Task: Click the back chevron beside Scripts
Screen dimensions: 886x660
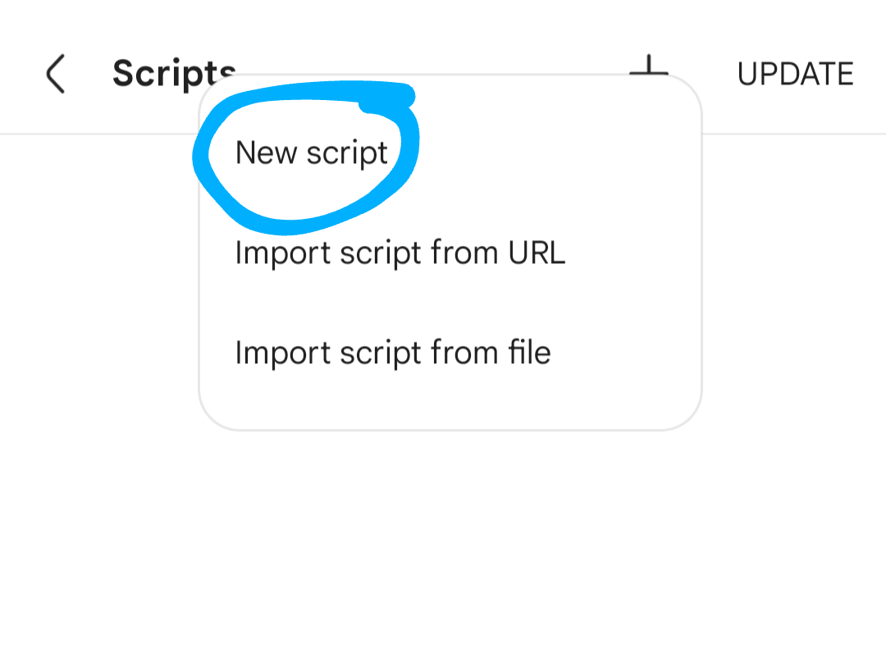Action: pyautogui.click(x=56, y=74)
